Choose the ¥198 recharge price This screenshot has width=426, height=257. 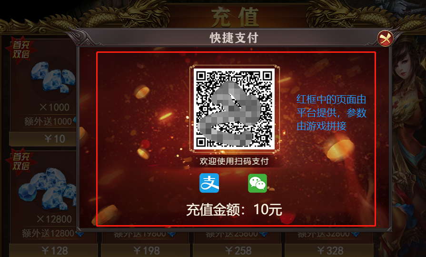145,250
